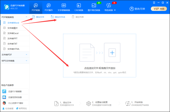Click step 2 设置输出配置 gear icon
Image resolution: width=170 pixels, height=112 pixels.
(89, 104)
